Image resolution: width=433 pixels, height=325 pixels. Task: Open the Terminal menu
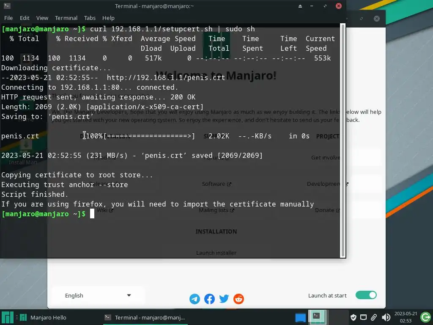pos(66,18)
